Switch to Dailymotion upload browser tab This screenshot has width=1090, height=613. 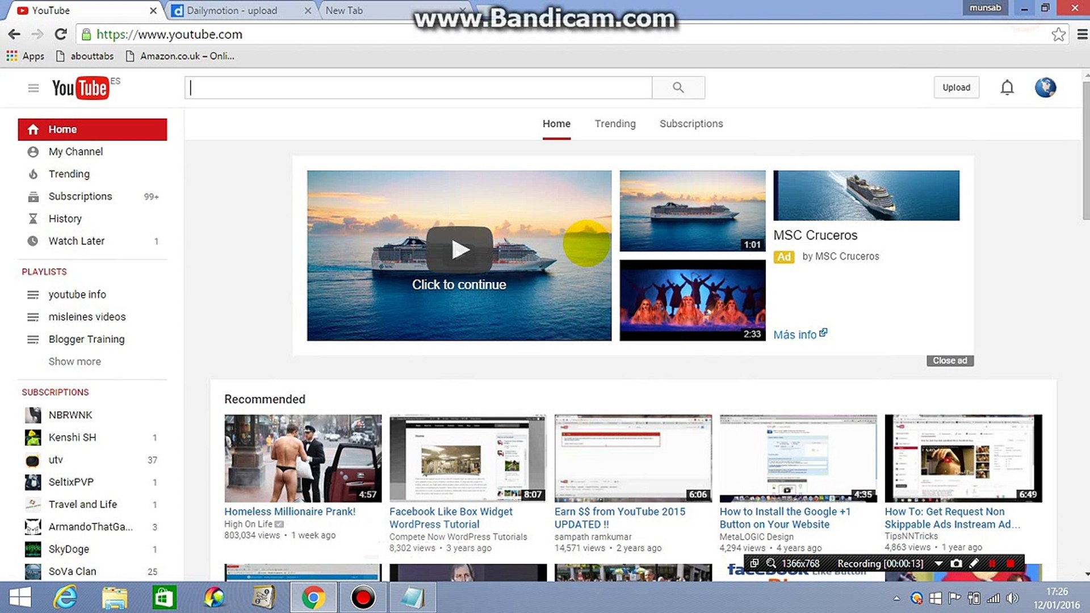(x=232, y=10)
